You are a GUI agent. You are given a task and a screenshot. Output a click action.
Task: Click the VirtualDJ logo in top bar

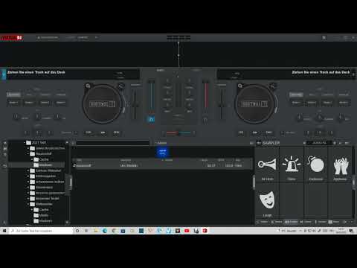12,38
